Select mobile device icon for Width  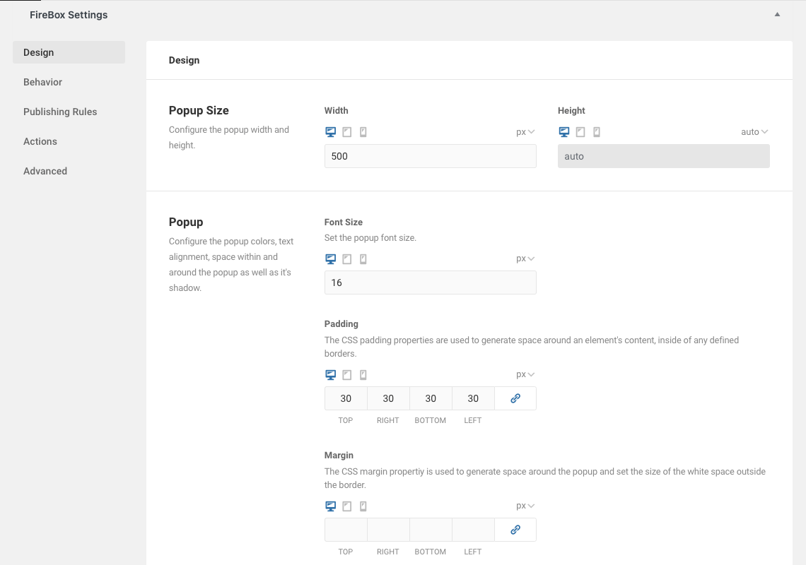tap(363, 132)
